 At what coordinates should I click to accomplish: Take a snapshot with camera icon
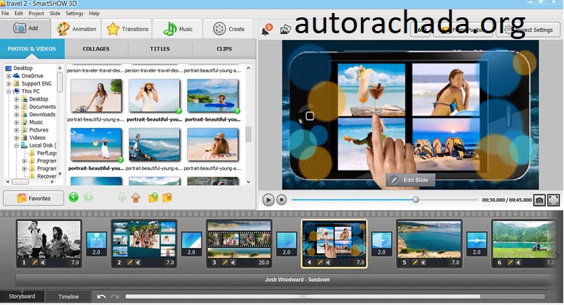(539, 200)
